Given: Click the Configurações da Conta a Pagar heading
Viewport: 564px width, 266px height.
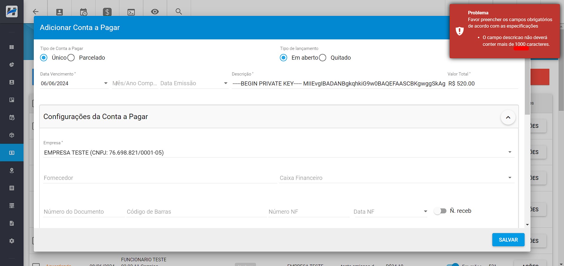Looking at the screenshot, I should 96,117.
